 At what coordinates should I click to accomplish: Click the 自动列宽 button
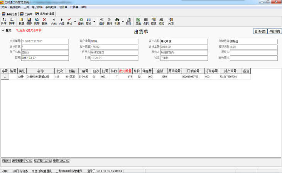[x=260, y=31]
